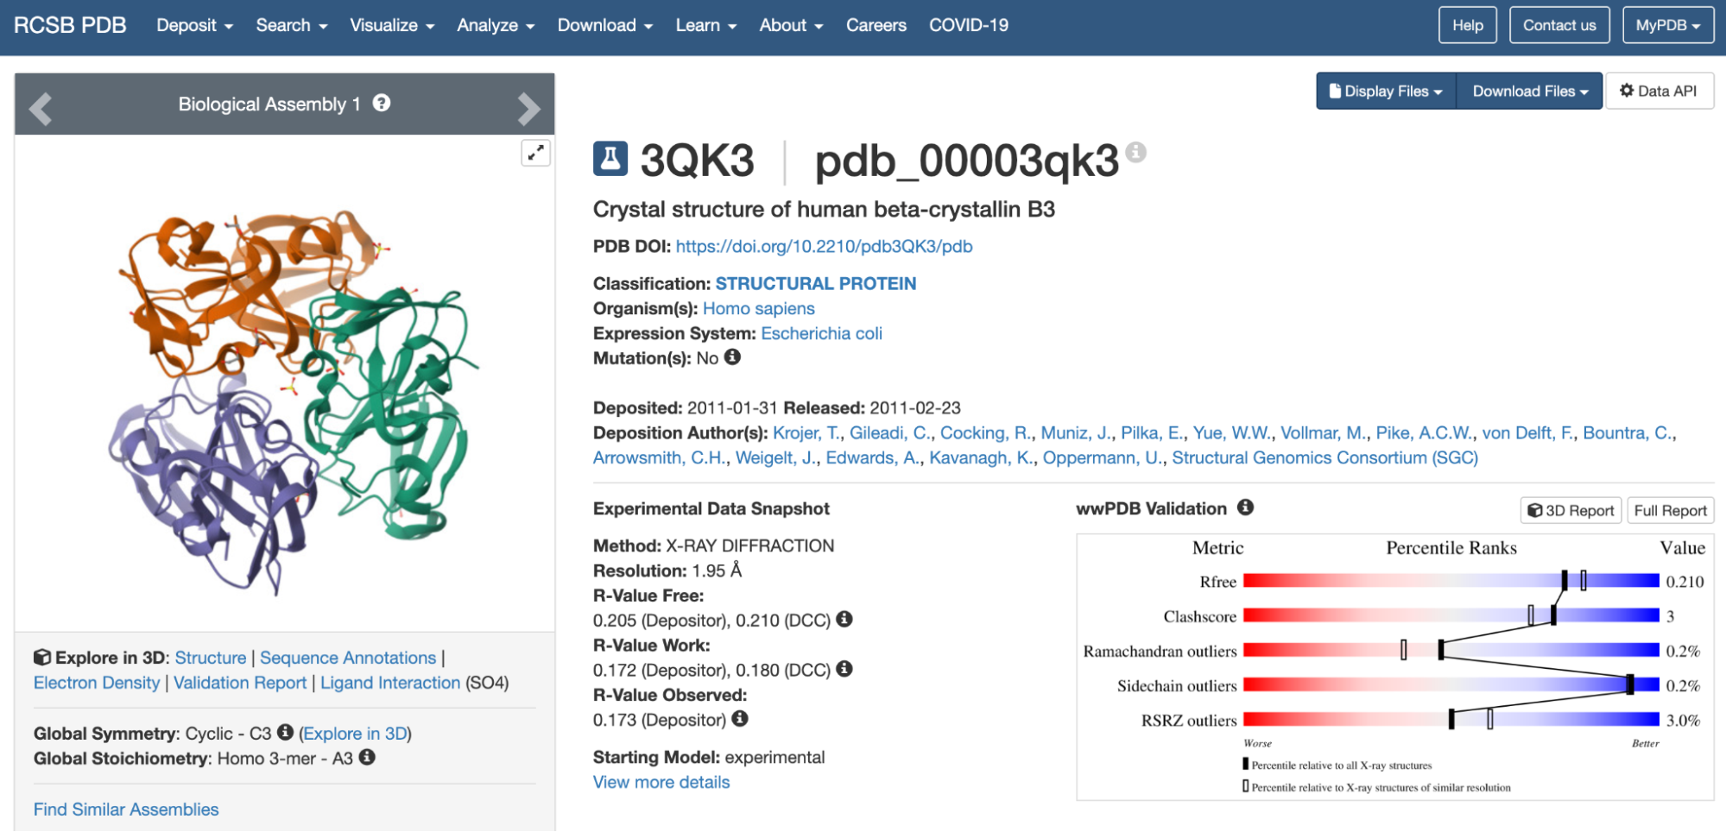Click the RSRZ outliers percentile bar
The width and height of the screenshot is (1726, 832).
(x=1451, y=719)
